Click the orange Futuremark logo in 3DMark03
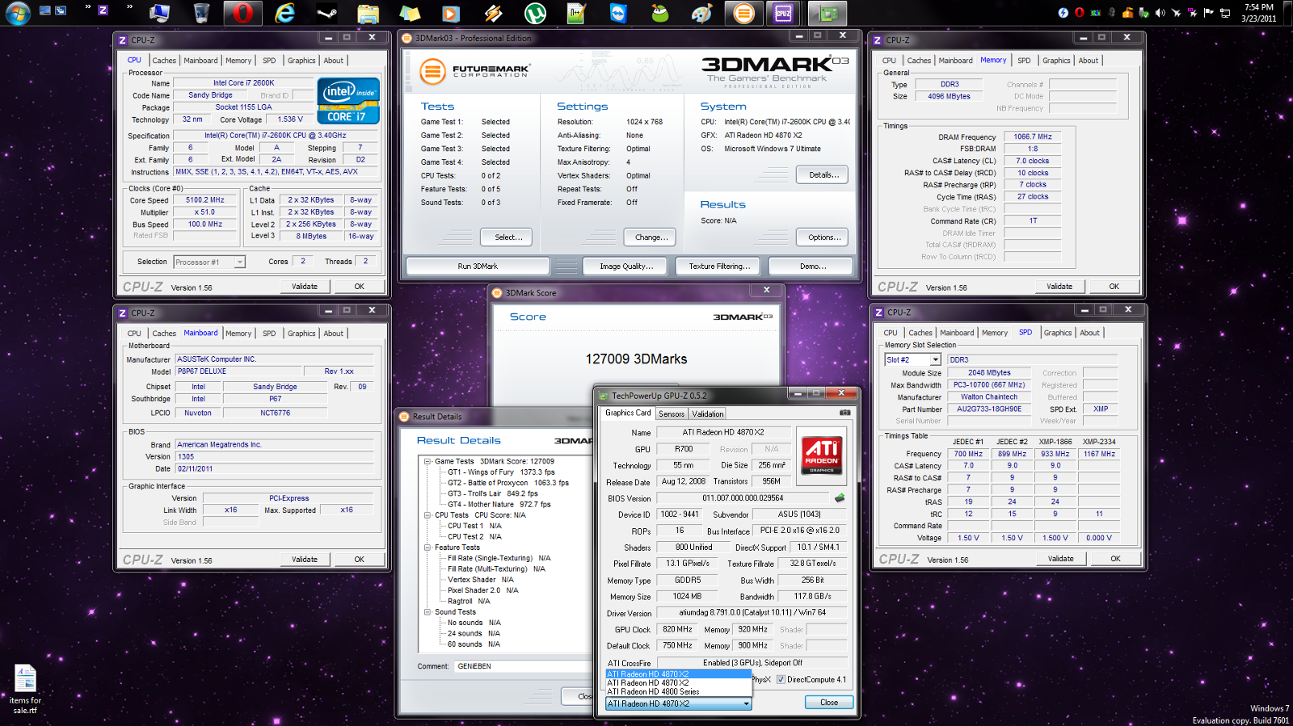Screen dimensions: 1293x726 (x=432, y=72)
